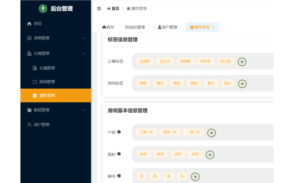Click the 朝西 room tag
The height and width of the screenshot is (183, 294).
[x=194, y=83]
